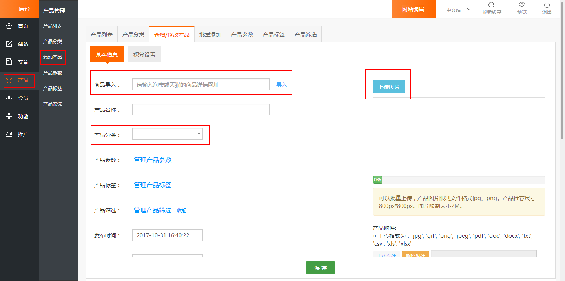The height and width of the screenshot is (281, 565).
Task: Open the 管理产品参数 link
Action: click(153, 160)
